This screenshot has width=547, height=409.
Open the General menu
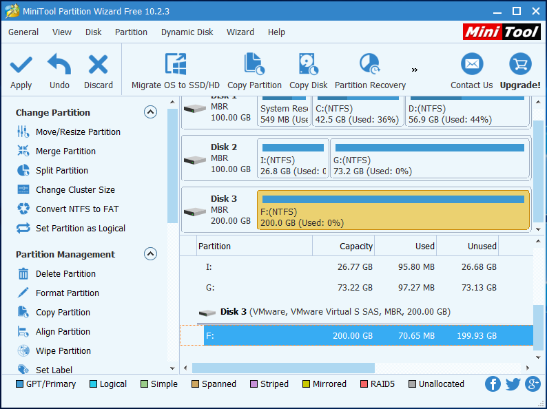[23, 32]
